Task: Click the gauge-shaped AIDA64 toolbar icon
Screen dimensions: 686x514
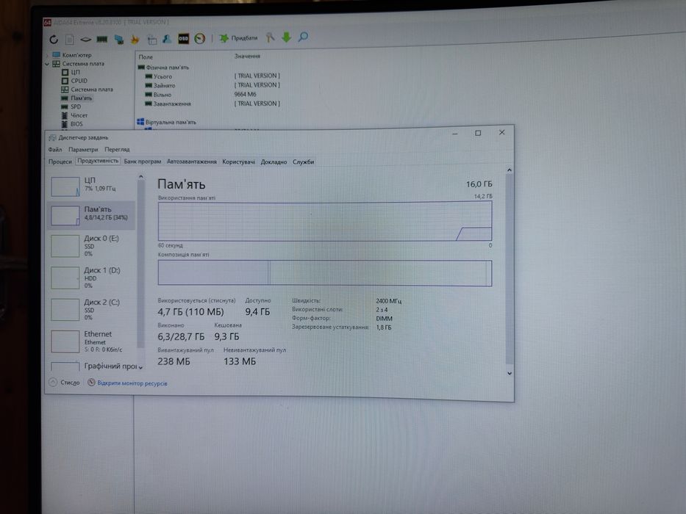Action: (200, 38)
